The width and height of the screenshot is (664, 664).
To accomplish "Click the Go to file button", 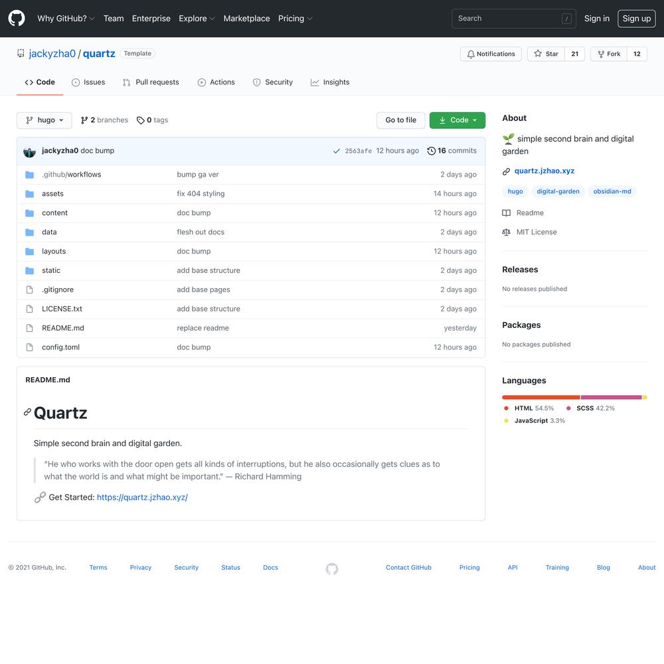I will click(x=400, y=120).
